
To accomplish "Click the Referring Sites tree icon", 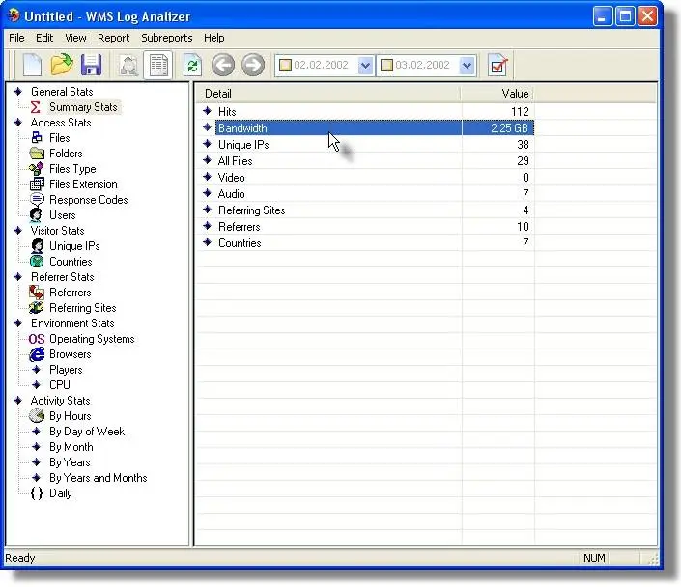I will (37, 308).
